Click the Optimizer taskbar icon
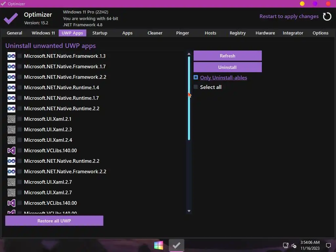Screen dimensions: 336x252 point(176,245)
